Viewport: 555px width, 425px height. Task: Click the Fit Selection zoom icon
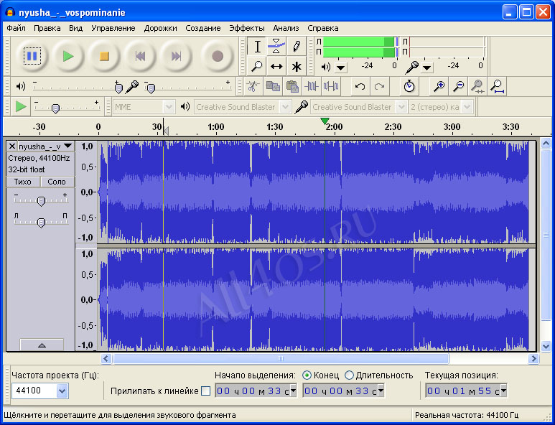point(478,86)
